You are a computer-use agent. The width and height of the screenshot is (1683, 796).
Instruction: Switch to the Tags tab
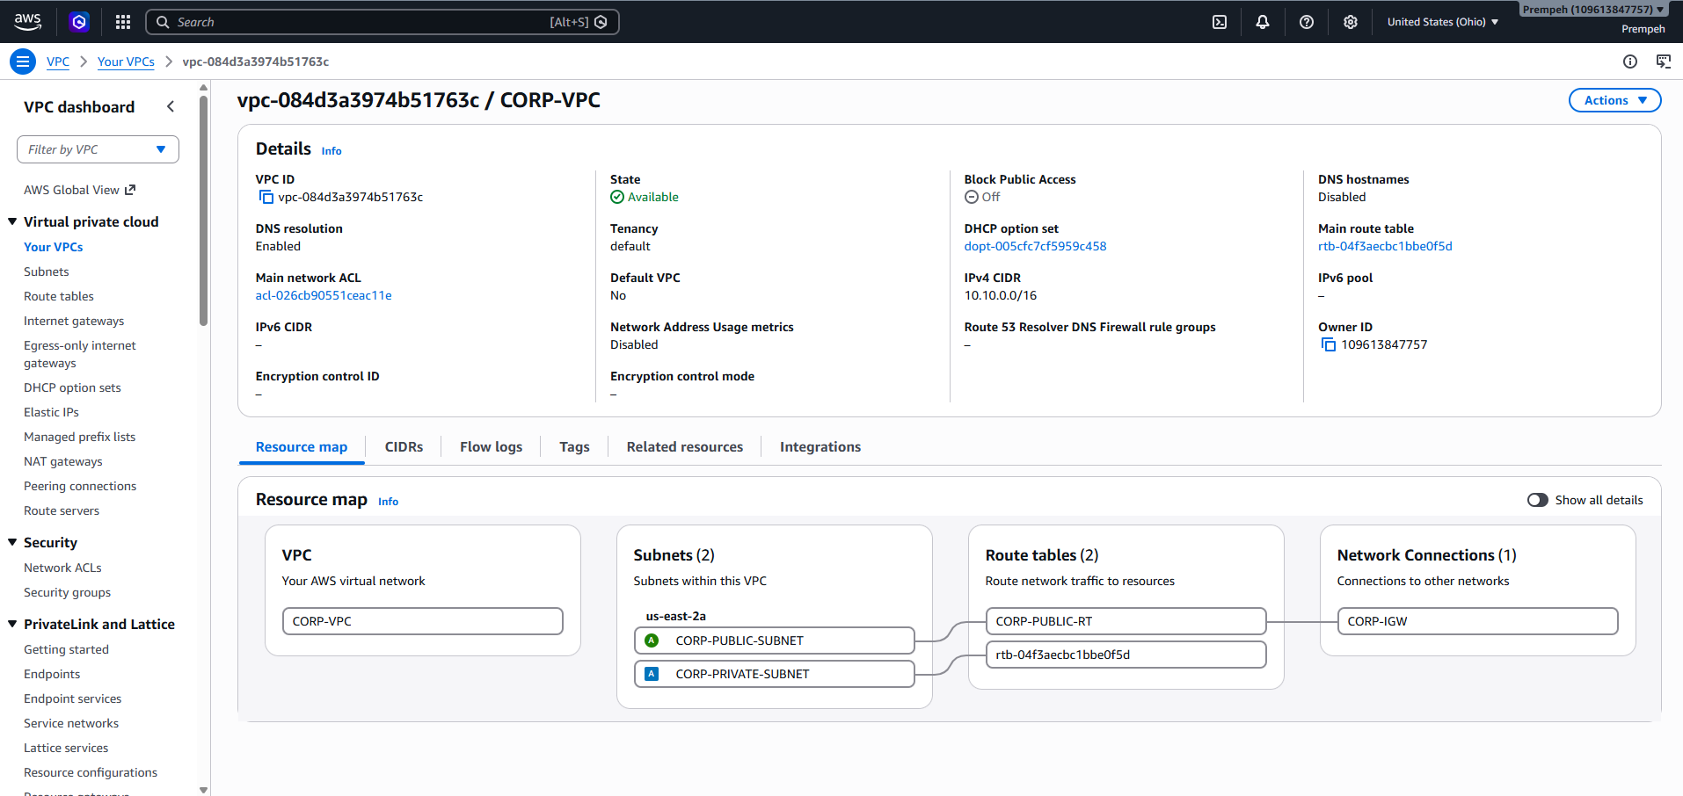(574, 447)
